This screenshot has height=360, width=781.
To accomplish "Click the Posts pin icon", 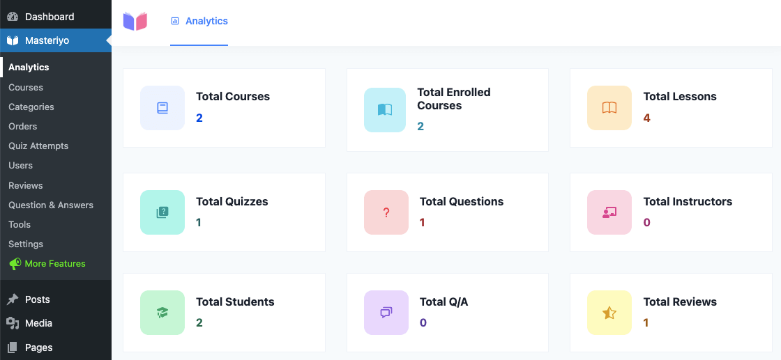I will click(x=13, y=299).
